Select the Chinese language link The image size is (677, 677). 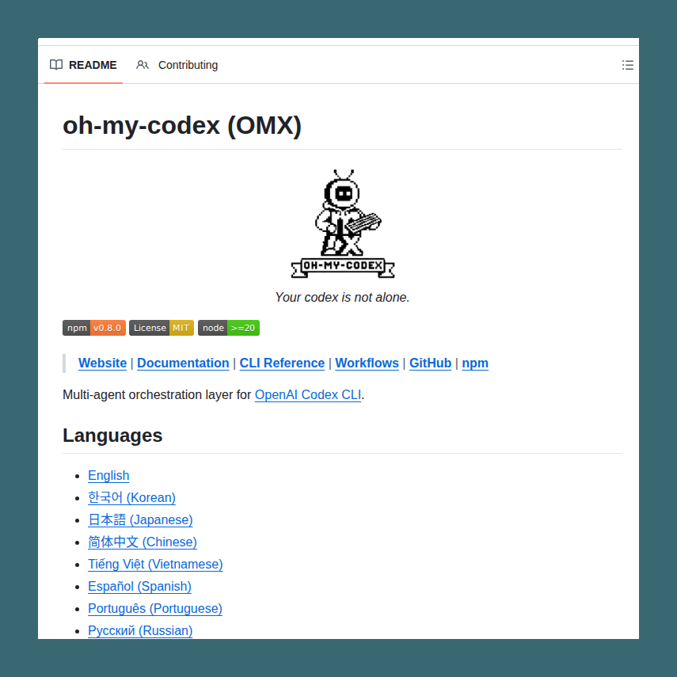pos(143,542)
